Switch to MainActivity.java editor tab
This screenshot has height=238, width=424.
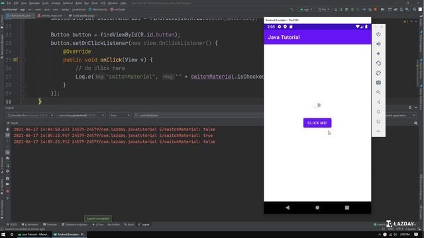tap(19, 16)
